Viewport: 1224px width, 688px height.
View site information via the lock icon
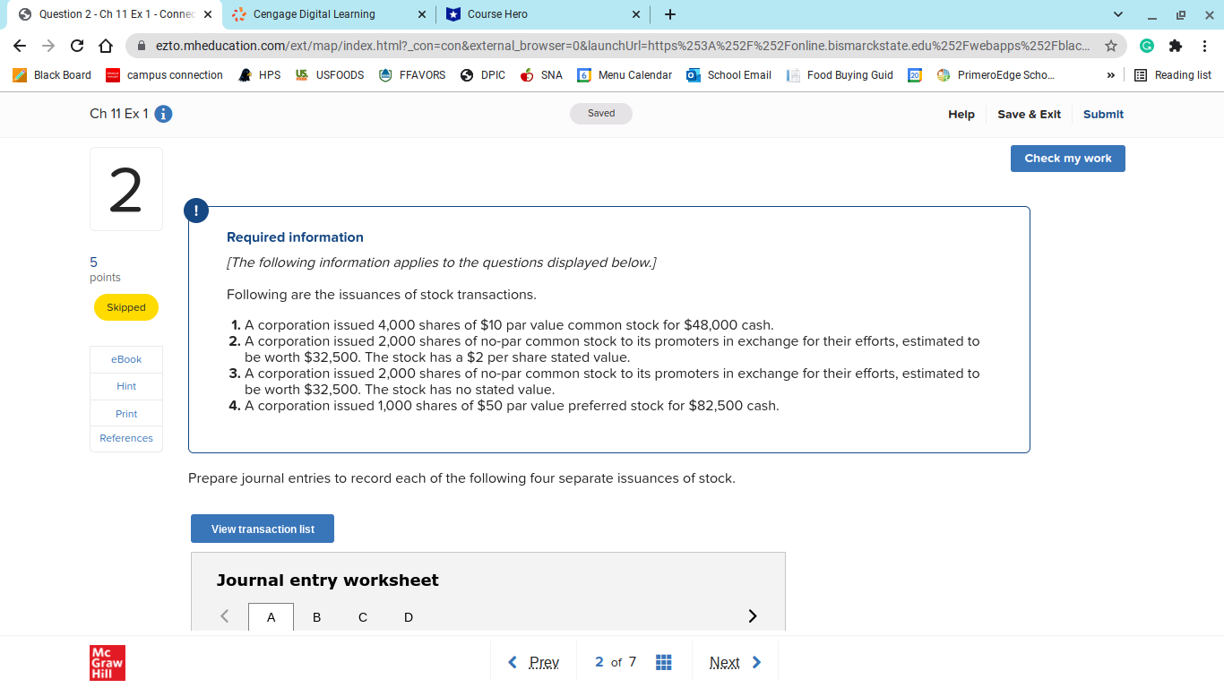pos(141,46)
